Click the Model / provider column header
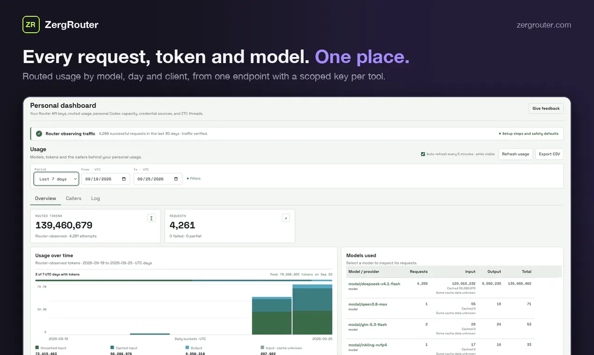Screen dimensions: 594x355 click(x=364, y=271)
